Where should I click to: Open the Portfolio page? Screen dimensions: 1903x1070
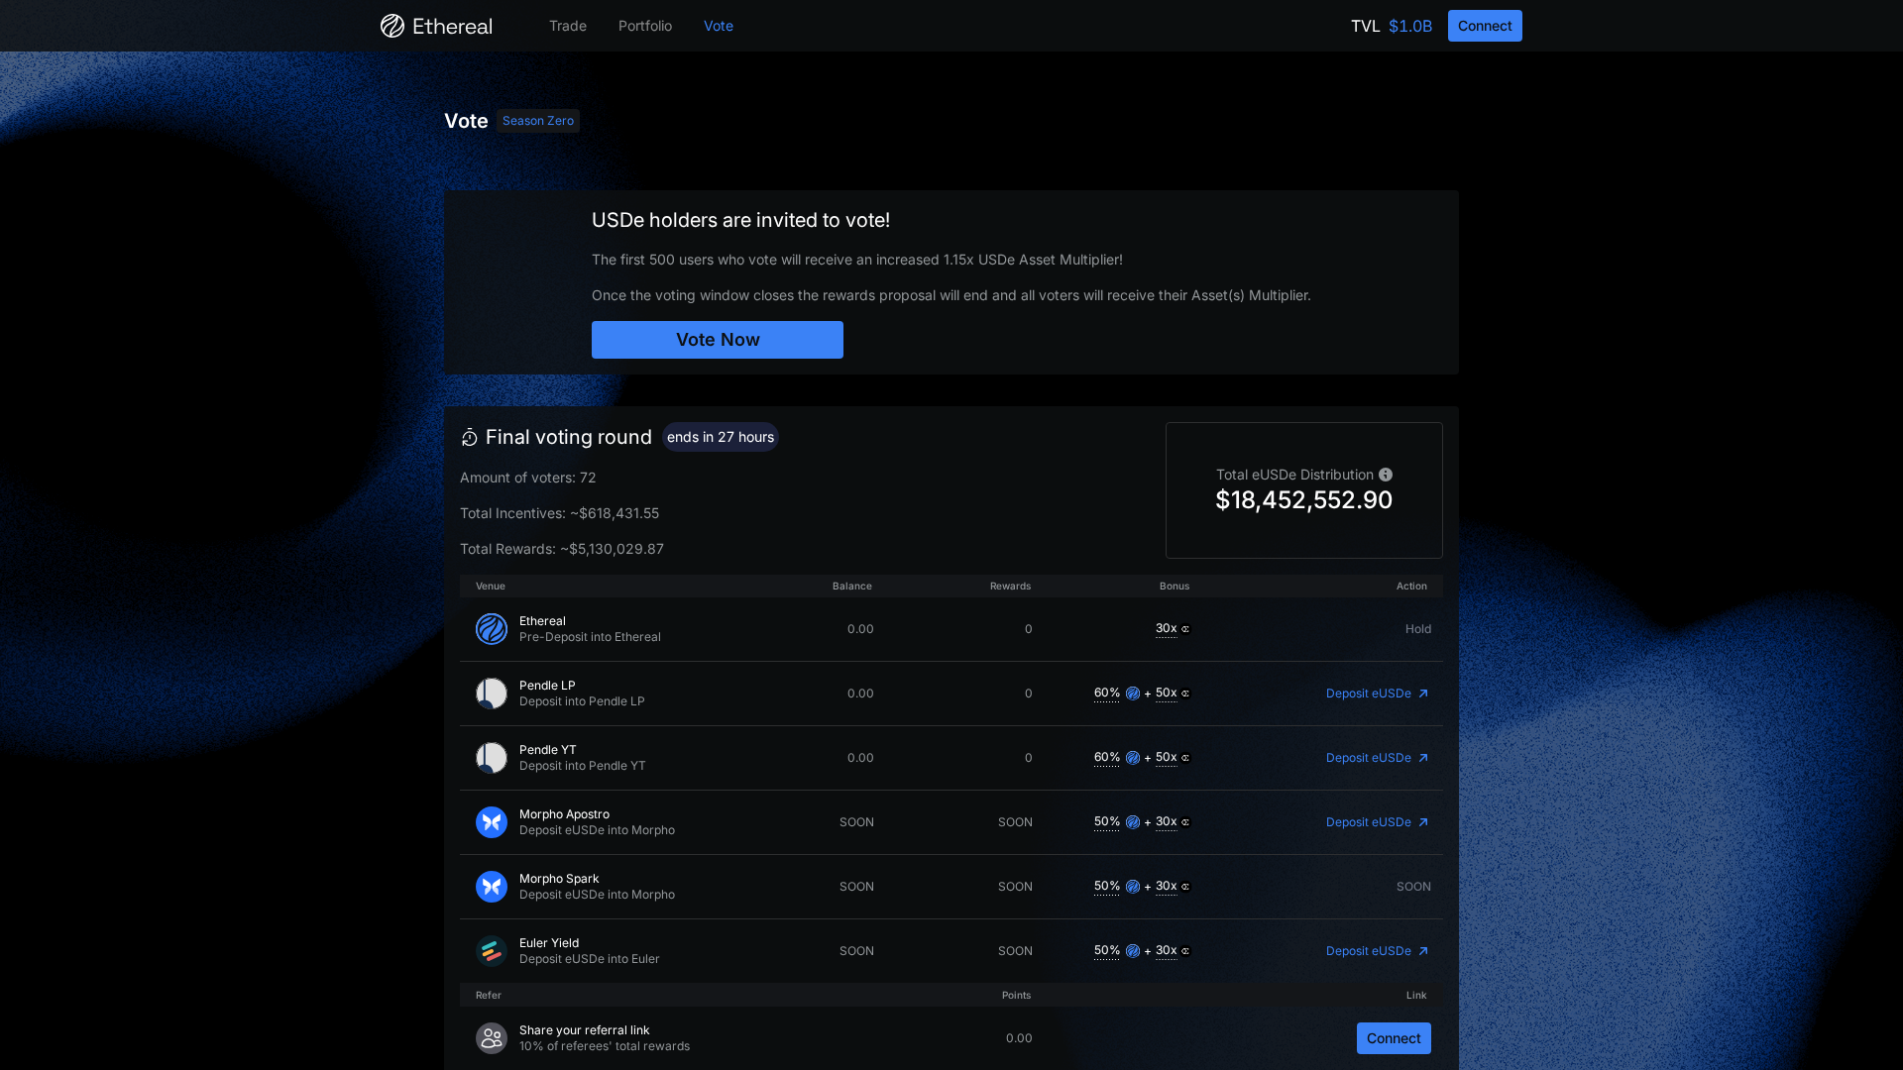click(645, 26)
